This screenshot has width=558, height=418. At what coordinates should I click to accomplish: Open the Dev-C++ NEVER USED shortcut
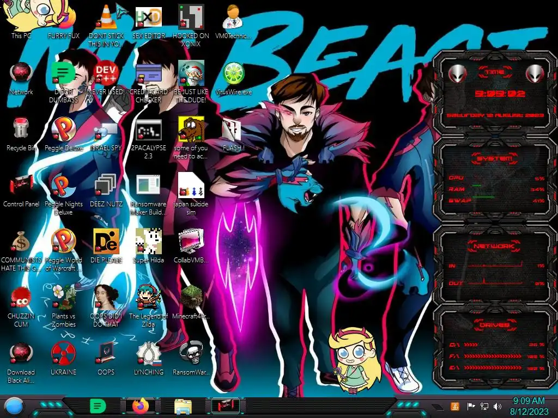pyautogui.click(x=106, y=78)
